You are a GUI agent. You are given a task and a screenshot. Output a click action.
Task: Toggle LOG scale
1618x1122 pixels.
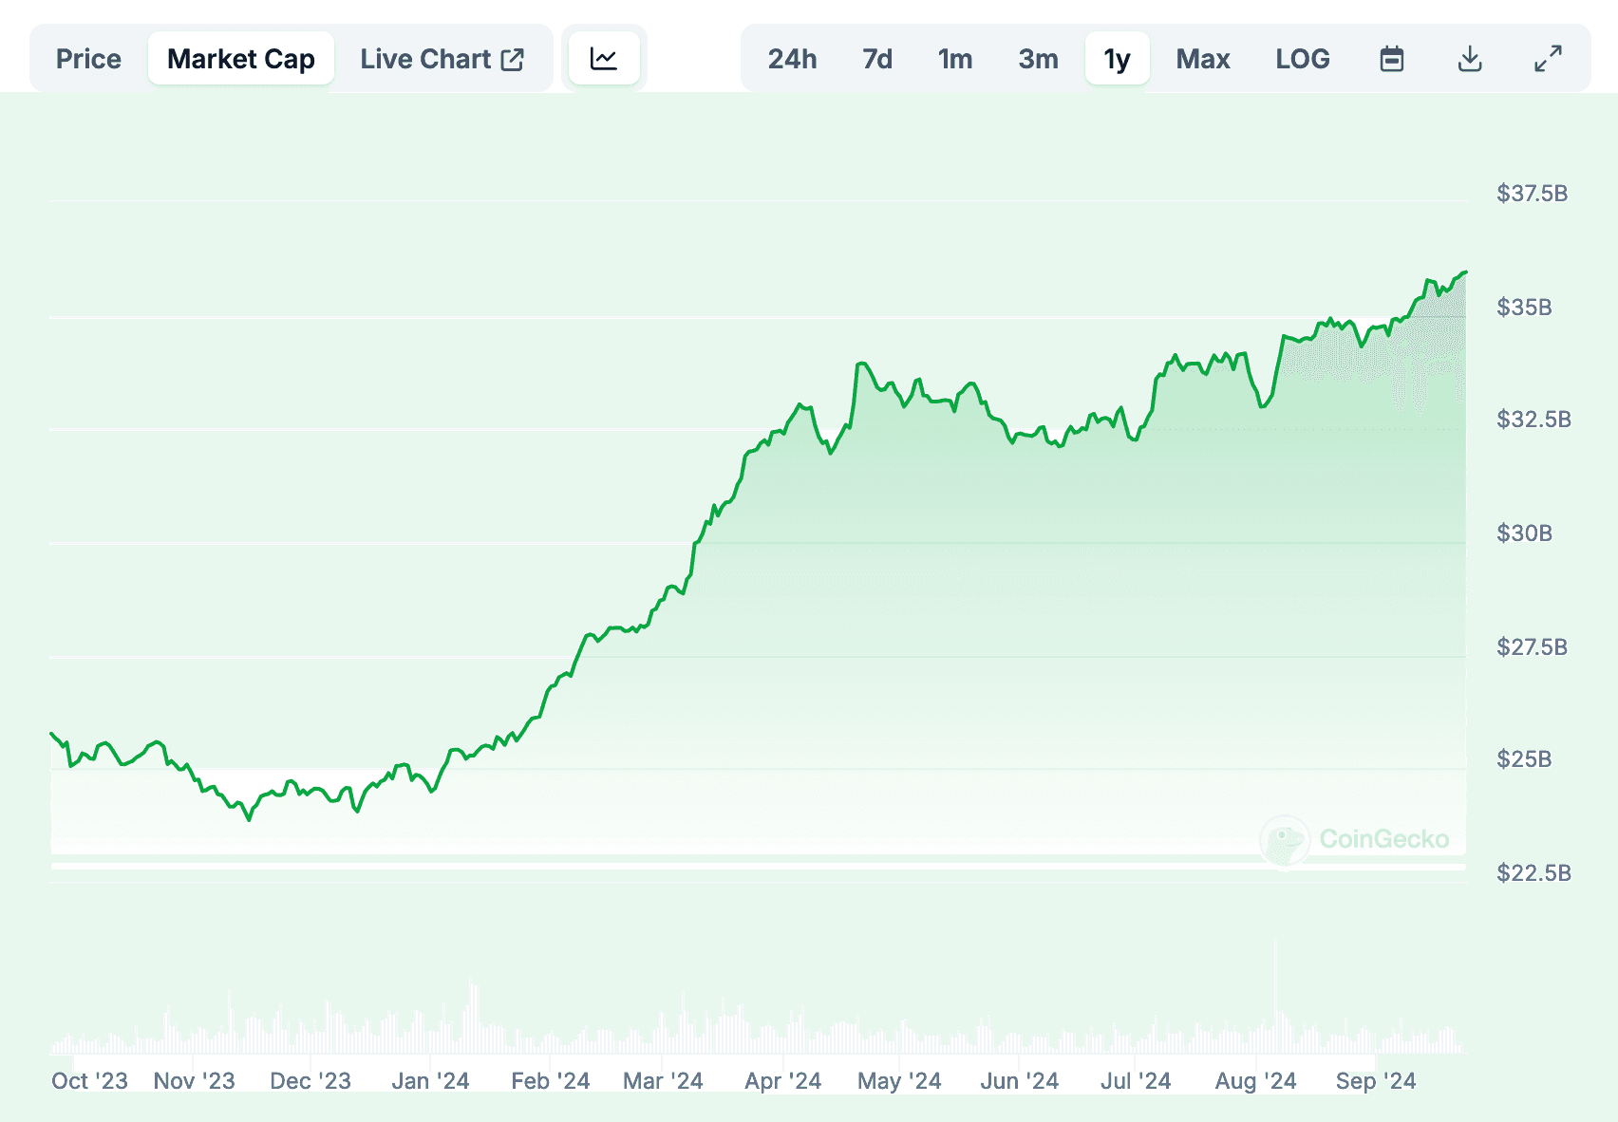[x=1303, y=59]
